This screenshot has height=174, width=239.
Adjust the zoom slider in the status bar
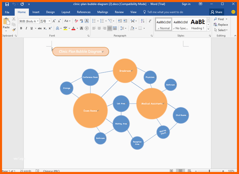click(209, 171)
